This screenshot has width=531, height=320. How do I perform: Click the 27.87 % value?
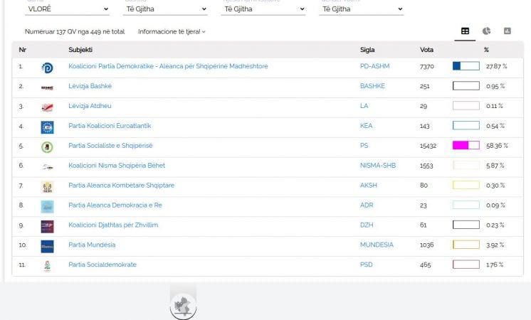click(x=496, y=66)
